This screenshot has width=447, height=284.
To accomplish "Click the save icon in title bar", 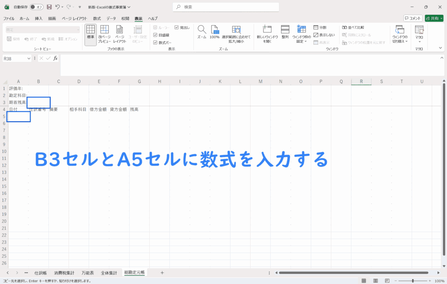I will pyautogui.click(x=49, y=7).
